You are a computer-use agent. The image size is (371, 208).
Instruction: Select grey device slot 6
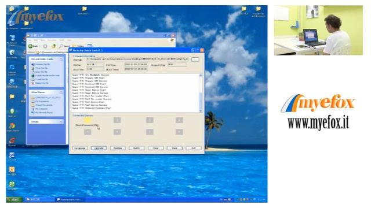point(117,132)
